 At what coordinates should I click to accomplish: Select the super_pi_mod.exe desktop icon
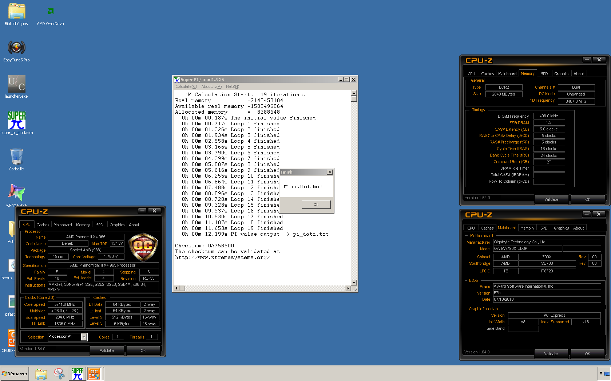pyautogui.click(x=16, y=123)
